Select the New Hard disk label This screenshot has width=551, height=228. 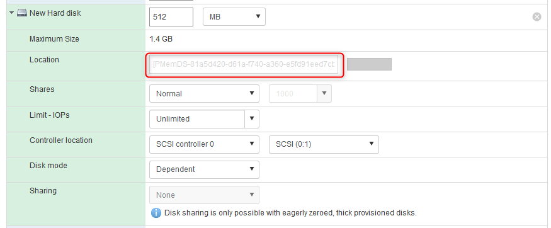point(55,13)
